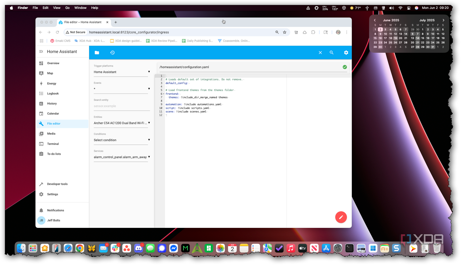Screen dimensions: 461x265
Task: Open Calendar in the sidebar
Action: (62, 114)
